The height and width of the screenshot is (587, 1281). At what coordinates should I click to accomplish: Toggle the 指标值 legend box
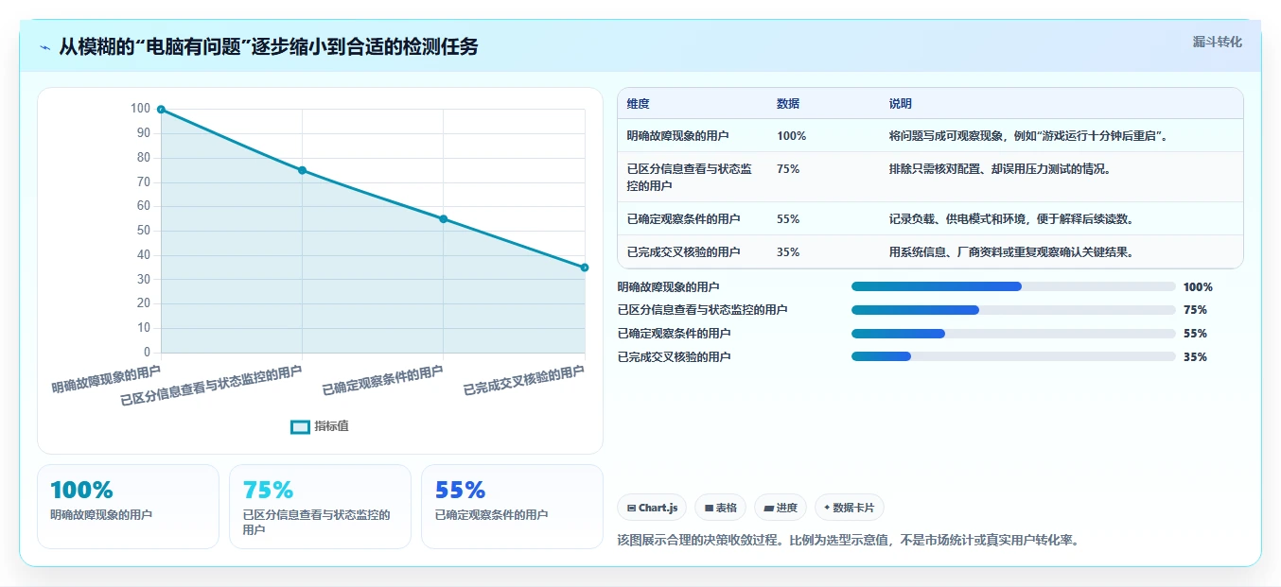coord(300,426)
